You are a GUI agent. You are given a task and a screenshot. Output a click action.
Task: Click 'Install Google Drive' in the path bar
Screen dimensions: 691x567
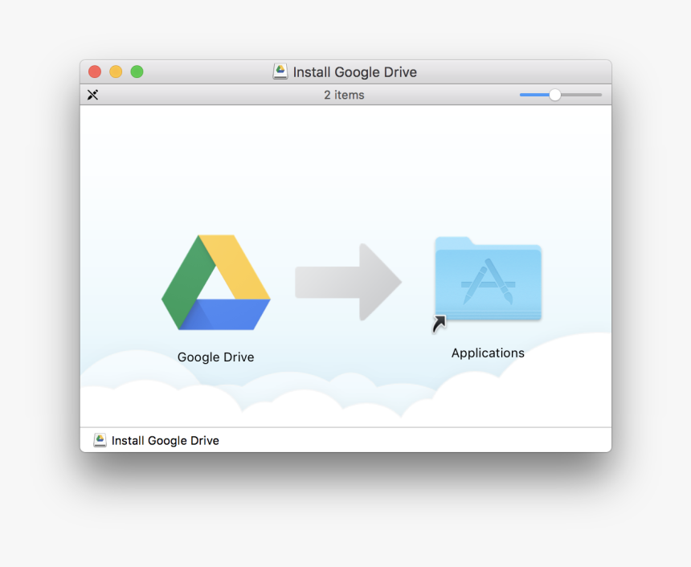tap(166, 441)
